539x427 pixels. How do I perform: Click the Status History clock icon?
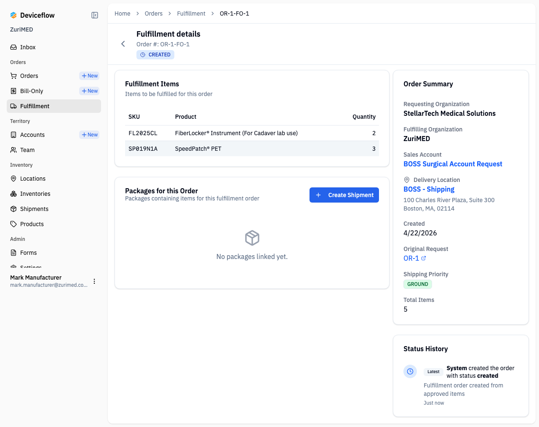click(x=410, y=371)
